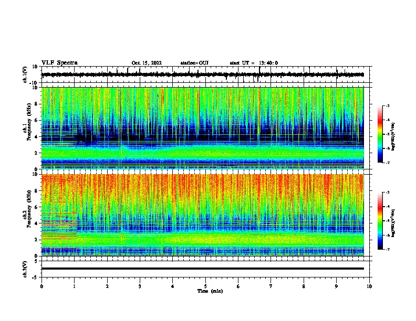This screenshot has width=416, height=321.
Task: Click the "-7" label on ch.1 colorbar
Action: click(x=387, y=163)
